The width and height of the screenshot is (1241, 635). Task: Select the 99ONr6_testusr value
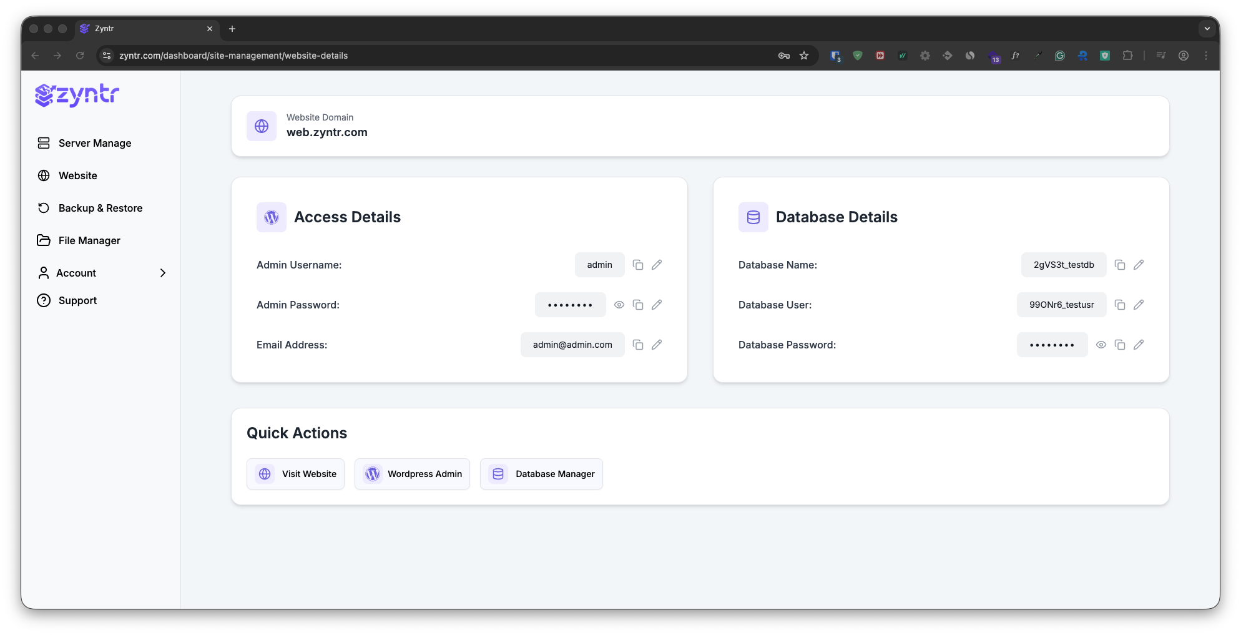tap(1061, 305)
